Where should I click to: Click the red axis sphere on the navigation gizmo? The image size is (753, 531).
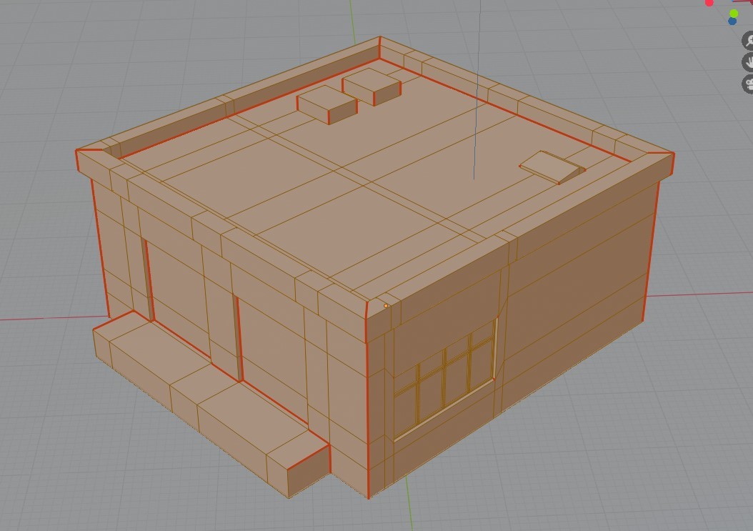[x=709, y=3]
